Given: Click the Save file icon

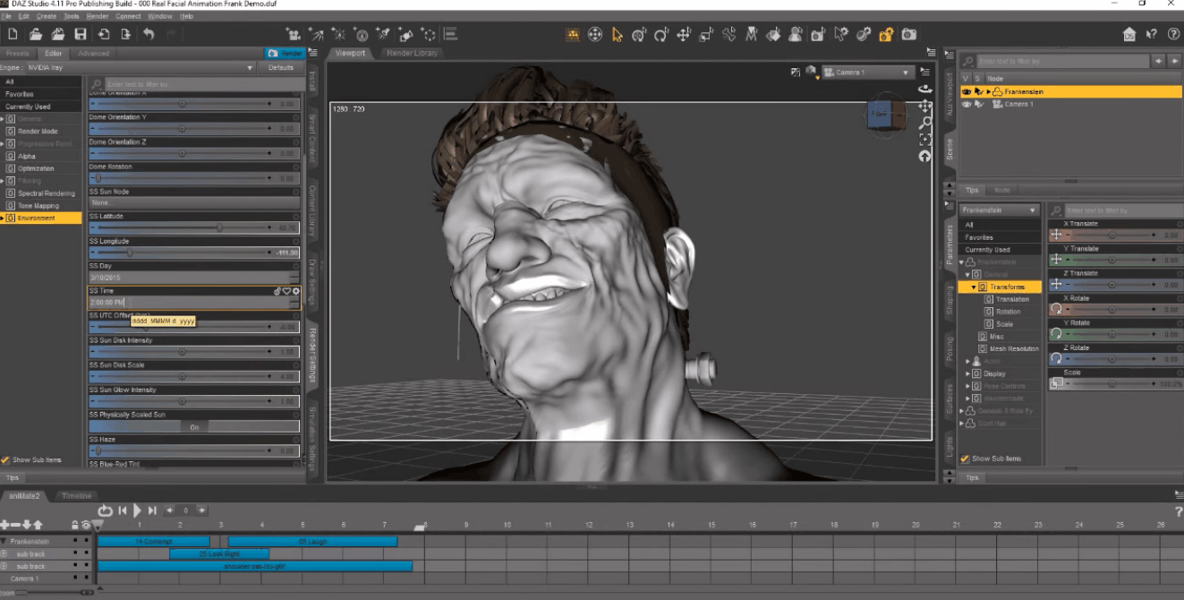Looking at the screenshot, I should point(81,35).
